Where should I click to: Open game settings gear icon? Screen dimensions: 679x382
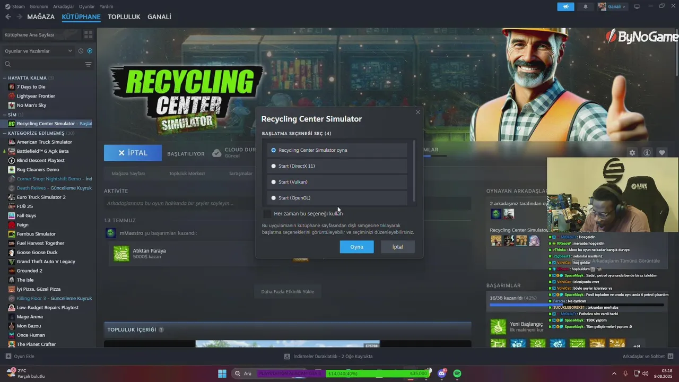coord(632,153)
